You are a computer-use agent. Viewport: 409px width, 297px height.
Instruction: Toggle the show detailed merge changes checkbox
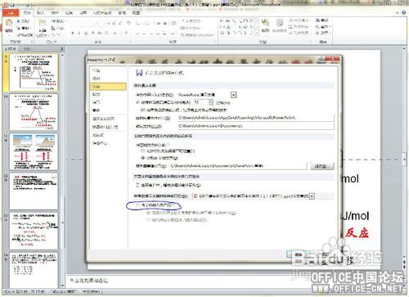click(x=137, y=185)
